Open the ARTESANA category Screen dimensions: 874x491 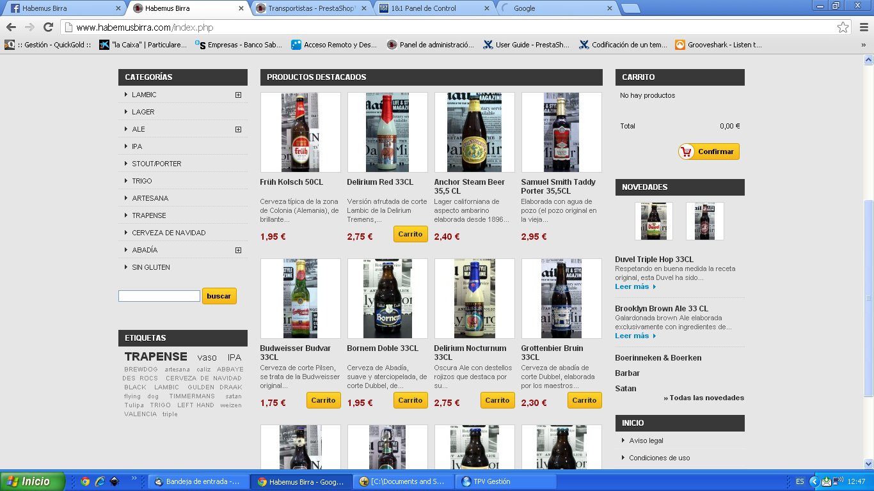150,198
